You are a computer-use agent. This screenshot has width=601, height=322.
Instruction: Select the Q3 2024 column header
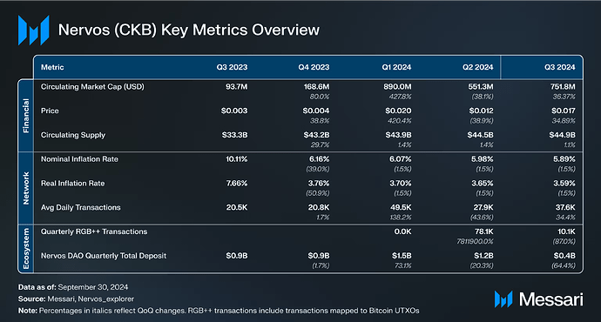pos(559,67)
